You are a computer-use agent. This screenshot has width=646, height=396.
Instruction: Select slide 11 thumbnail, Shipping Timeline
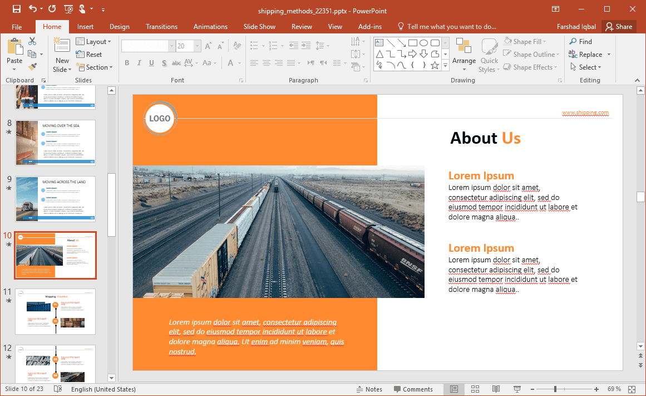click(x=55, y=311)
